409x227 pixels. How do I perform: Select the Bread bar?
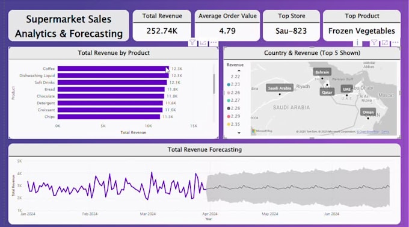point(111,89)
